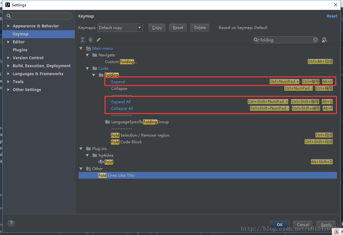Screen dimensions: 343x235
Task: Select Plugins in the settings sidebar
Action: (20, 50)
